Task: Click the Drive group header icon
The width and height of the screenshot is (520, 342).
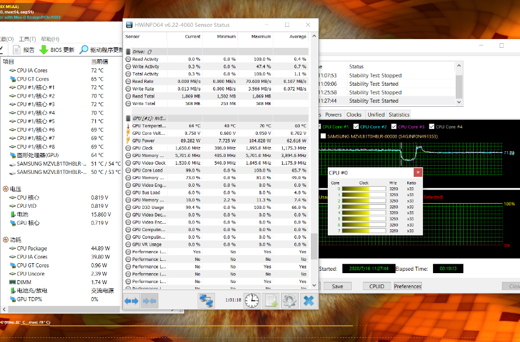Action: pos(129,51)
